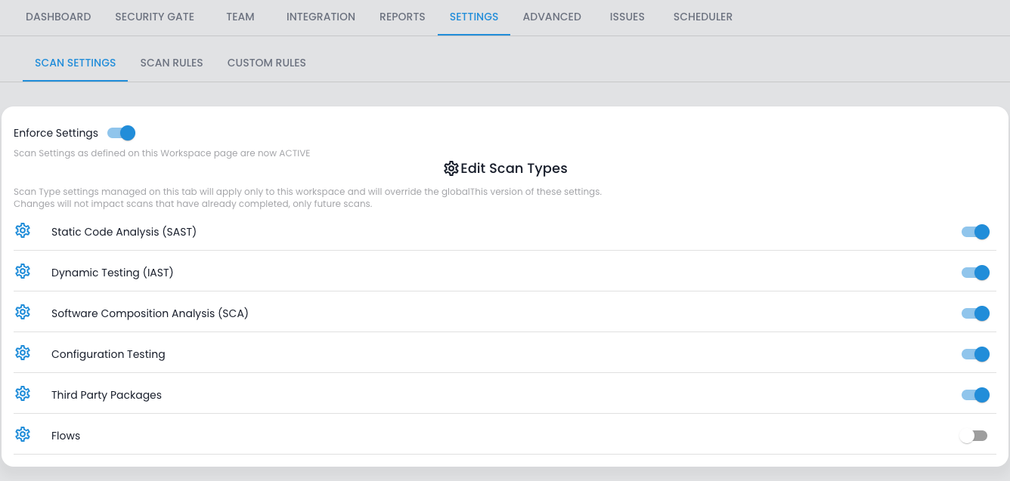Screen dimensions: 1010x481
Task: Switch to the Scan Rules subtab
Action: point(172,63)
